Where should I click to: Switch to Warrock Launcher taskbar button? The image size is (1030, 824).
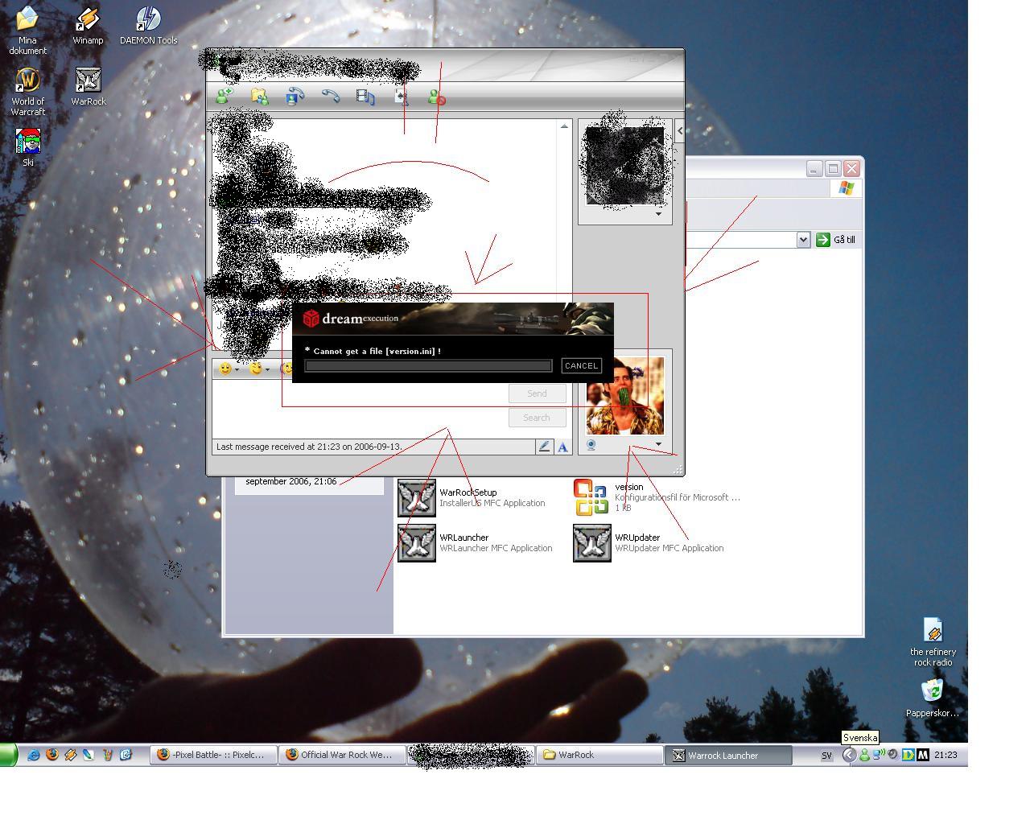pos(728,755)
